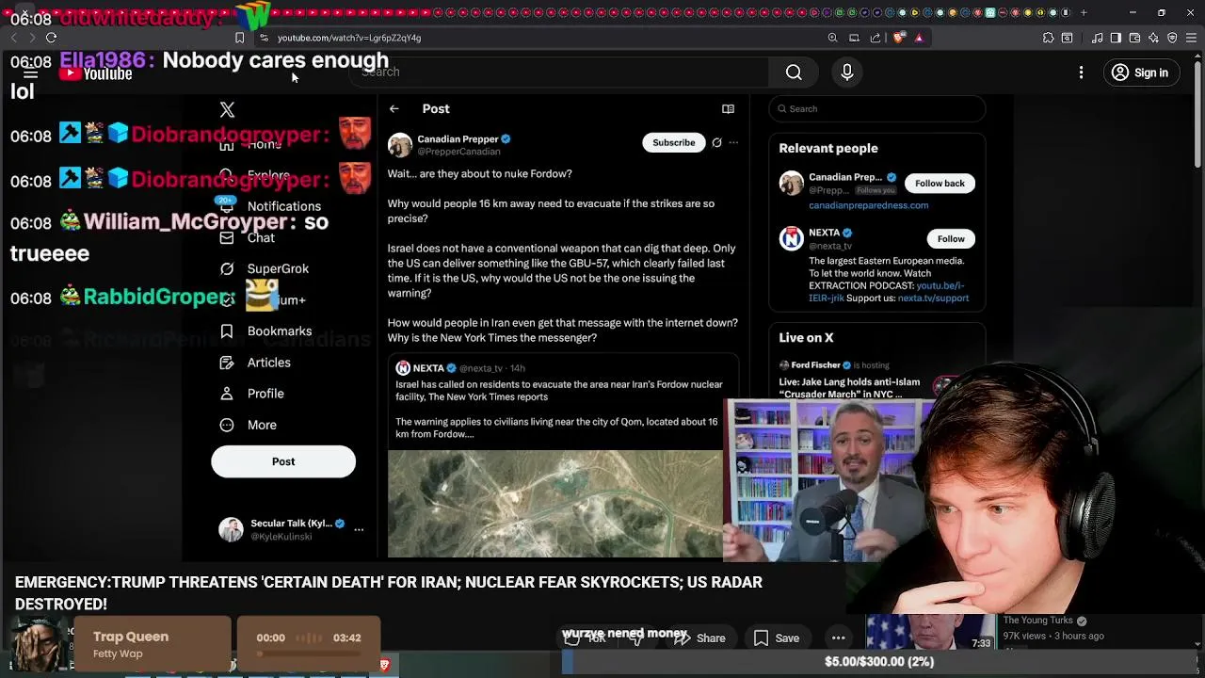Open the Brave Shields lion icon
1205x678 pixels.
pos(898,38)
